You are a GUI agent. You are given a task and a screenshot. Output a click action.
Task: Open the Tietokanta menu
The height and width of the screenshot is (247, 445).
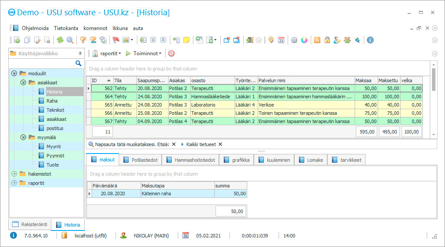coord(66,28)
